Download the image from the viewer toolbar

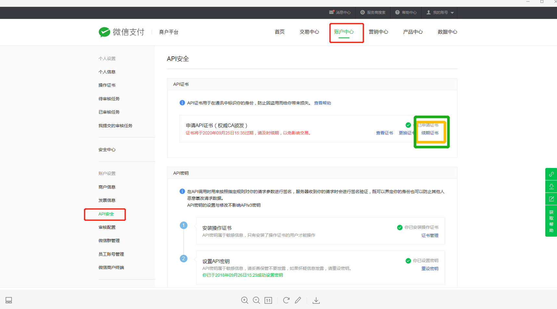(316, 300)
